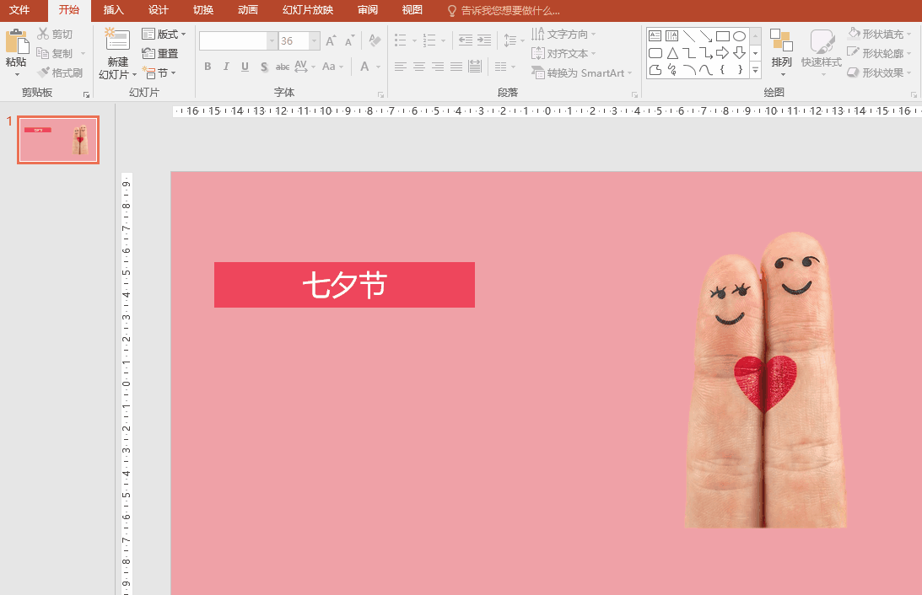Toggle italic text formatting
This screenshot has height=595, width=922.
pos(226,67)
